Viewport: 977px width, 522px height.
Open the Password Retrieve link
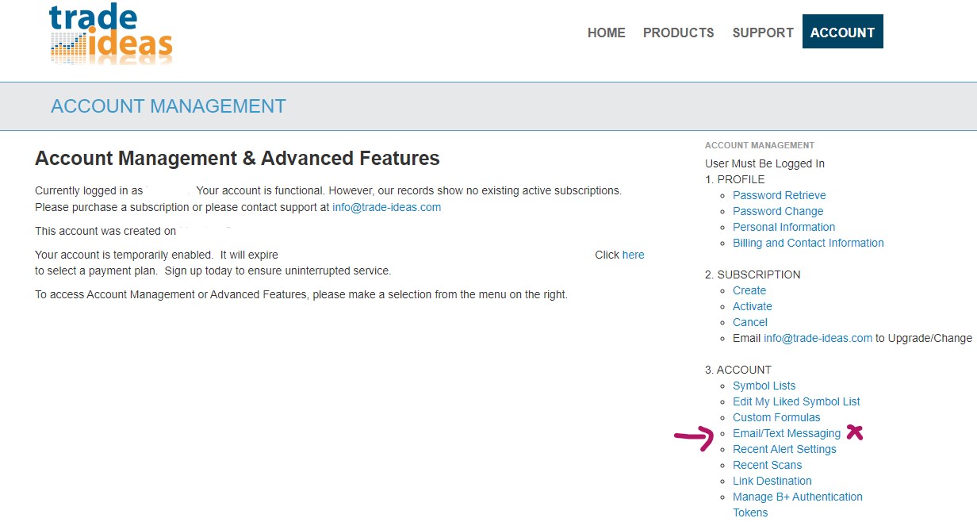coord(780,195)
